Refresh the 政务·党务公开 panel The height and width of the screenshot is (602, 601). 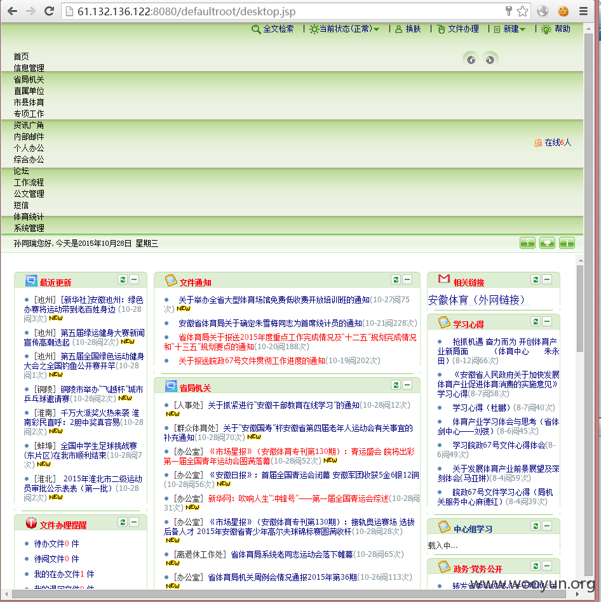(536, 566)
